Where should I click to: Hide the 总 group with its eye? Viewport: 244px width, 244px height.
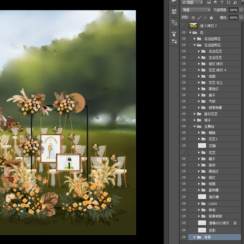(x=184, y=32)
